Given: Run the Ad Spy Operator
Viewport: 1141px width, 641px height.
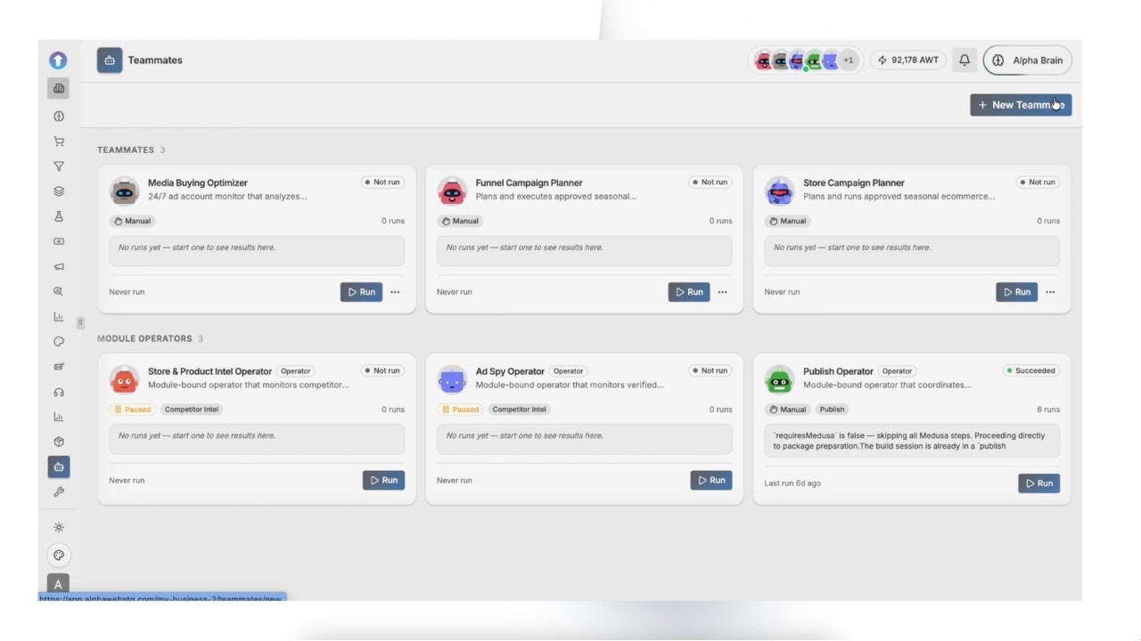Looking at the screenshot, I should tap(711, 480).
